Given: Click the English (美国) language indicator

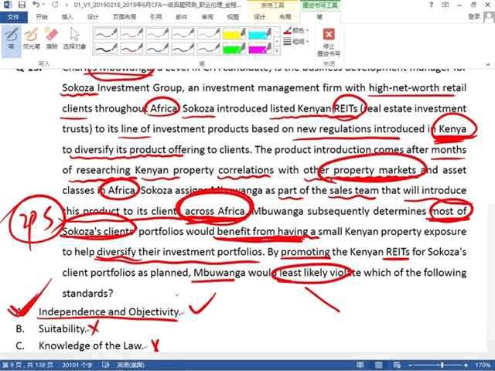Looking at the screenshot, I should 131,365.
